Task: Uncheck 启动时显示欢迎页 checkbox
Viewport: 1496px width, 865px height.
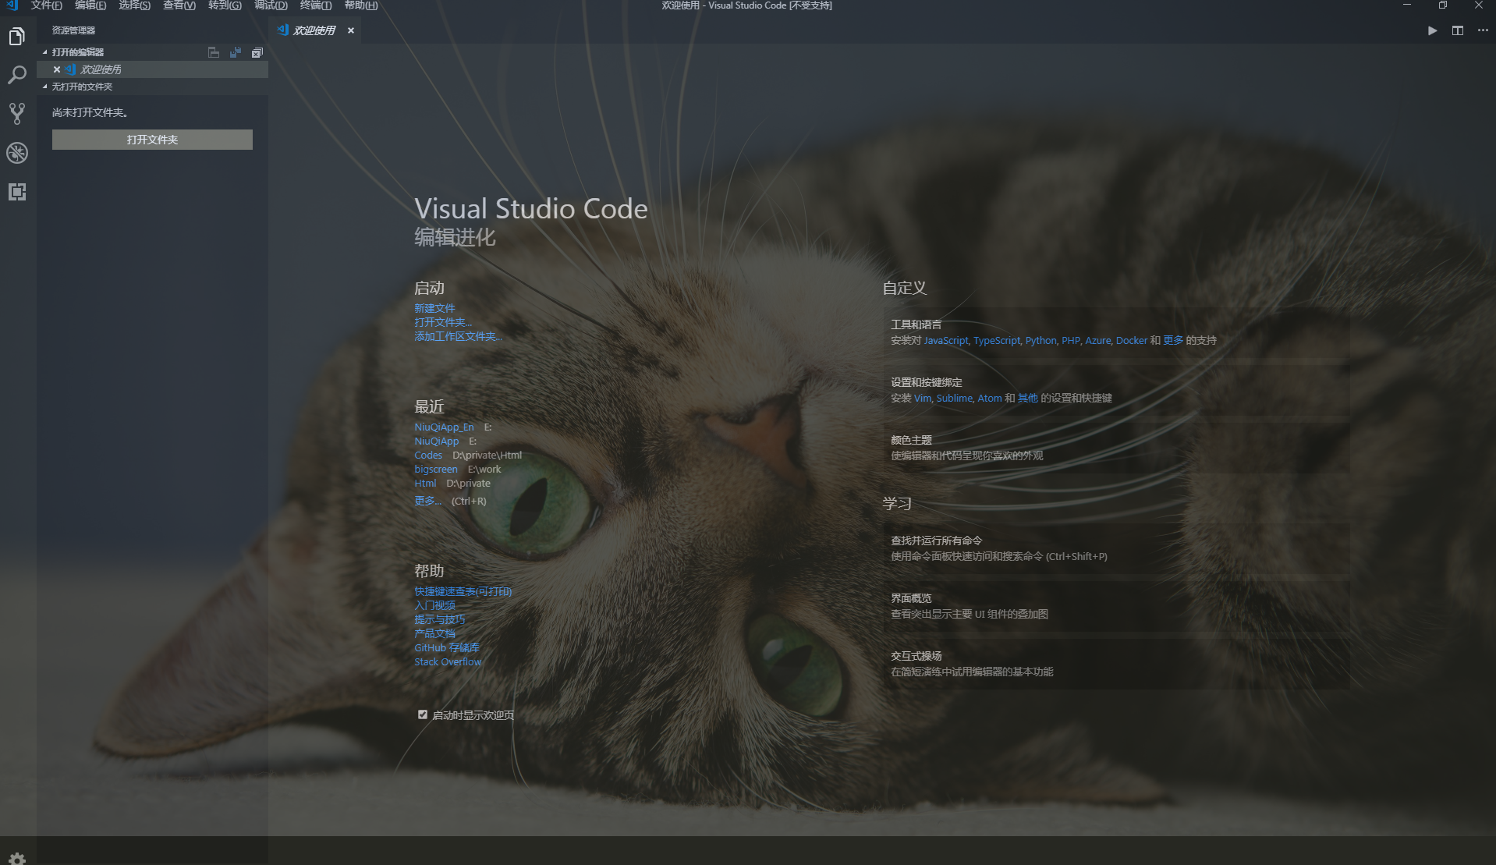Action: [423, 714]
